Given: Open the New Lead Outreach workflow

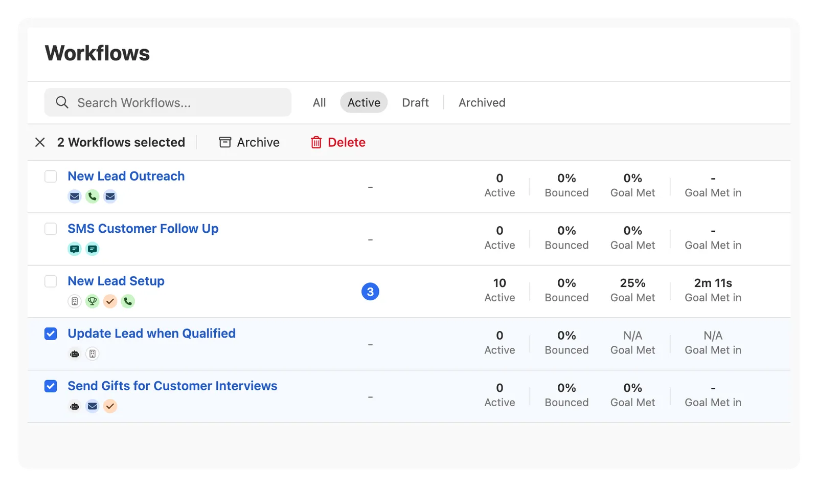Looking at the screenshot, I should tap(126, 176).
